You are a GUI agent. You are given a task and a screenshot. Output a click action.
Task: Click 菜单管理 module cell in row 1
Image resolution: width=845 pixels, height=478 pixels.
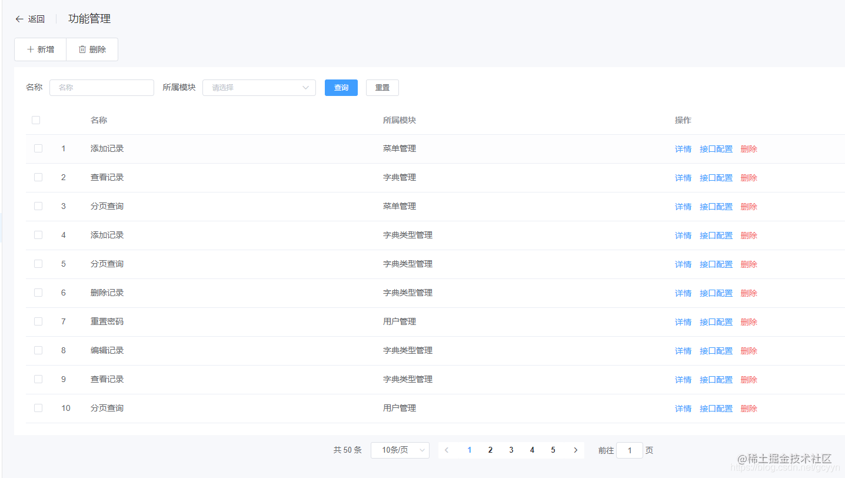(x=400, y=148)
